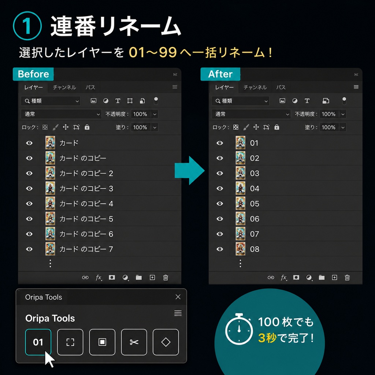This screenshot has width=375, height=375.
Task: Click the 塗り 100% field in After panel
Action: [329, 127]
